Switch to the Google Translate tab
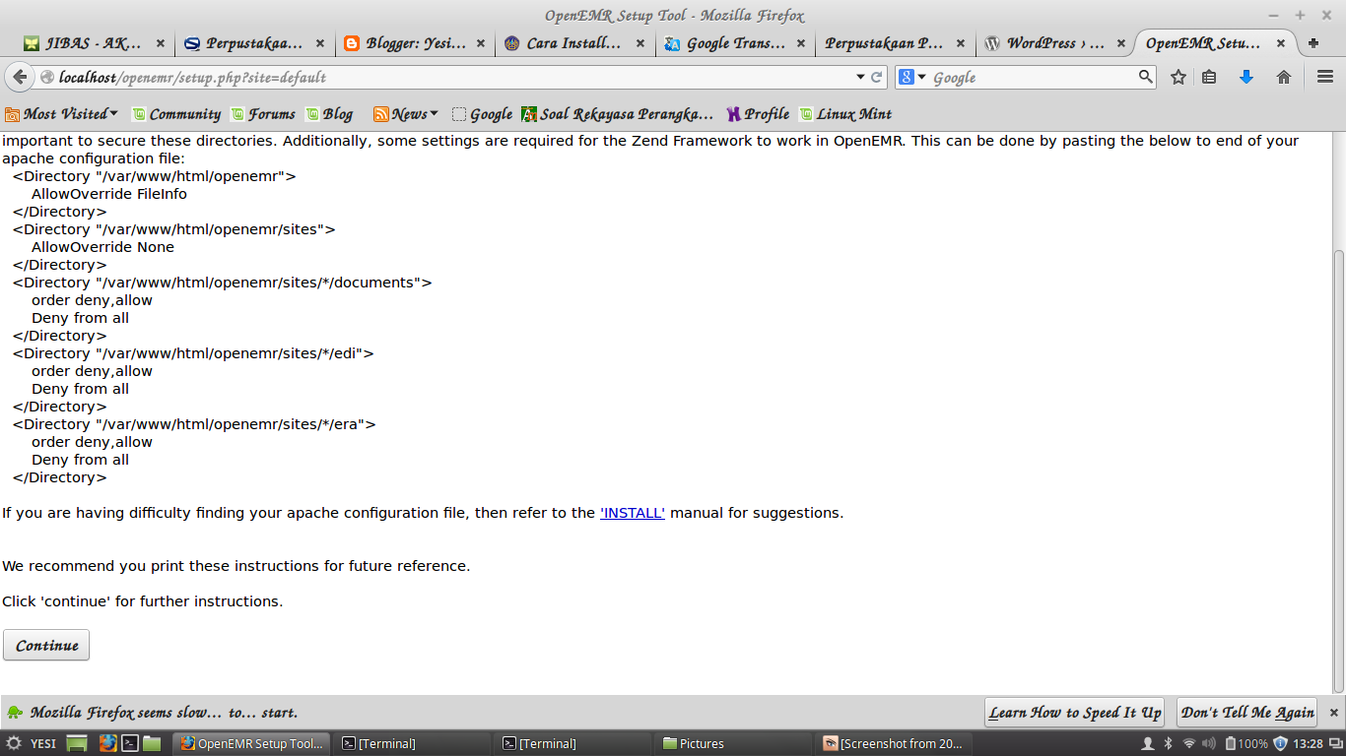 point(735,43)
